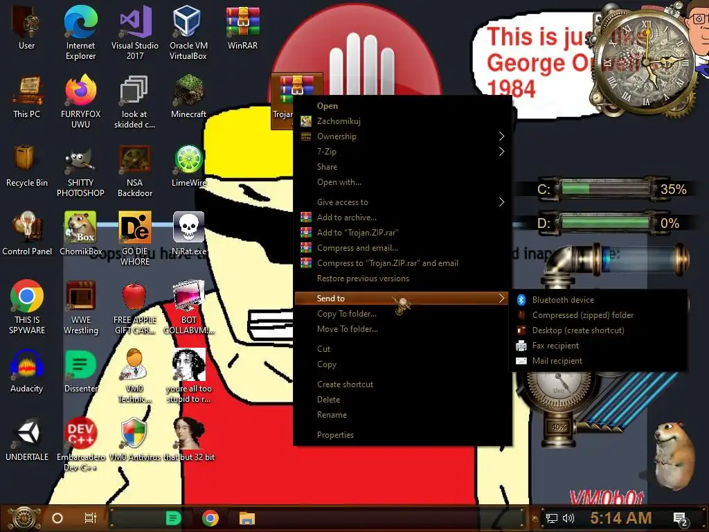Select the LimeWire desktop icon
The height and width of the screenshot is (532, 709).
[188, 166]
